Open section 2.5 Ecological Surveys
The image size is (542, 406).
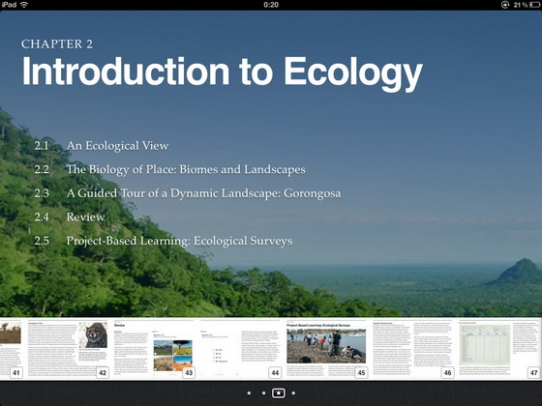164,241
